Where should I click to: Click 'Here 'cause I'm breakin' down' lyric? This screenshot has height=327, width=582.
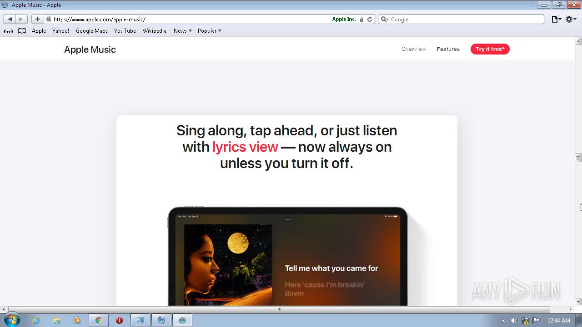325,289
